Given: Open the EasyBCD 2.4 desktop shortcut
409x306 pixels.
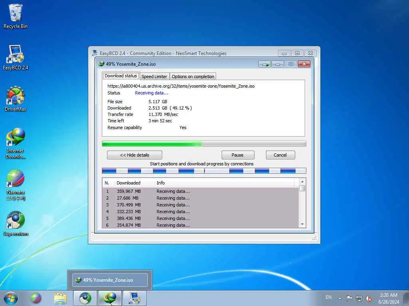Looking at the screenshot, I should [x=16, y=57].
